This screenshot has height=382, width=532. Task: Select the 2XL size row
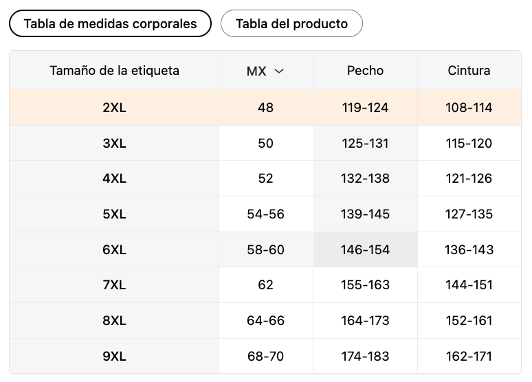pos(114,108)
